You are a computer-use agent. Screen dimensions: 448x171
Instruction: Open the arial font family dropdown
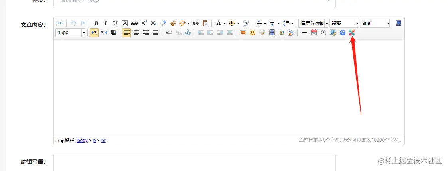[375, 23]
